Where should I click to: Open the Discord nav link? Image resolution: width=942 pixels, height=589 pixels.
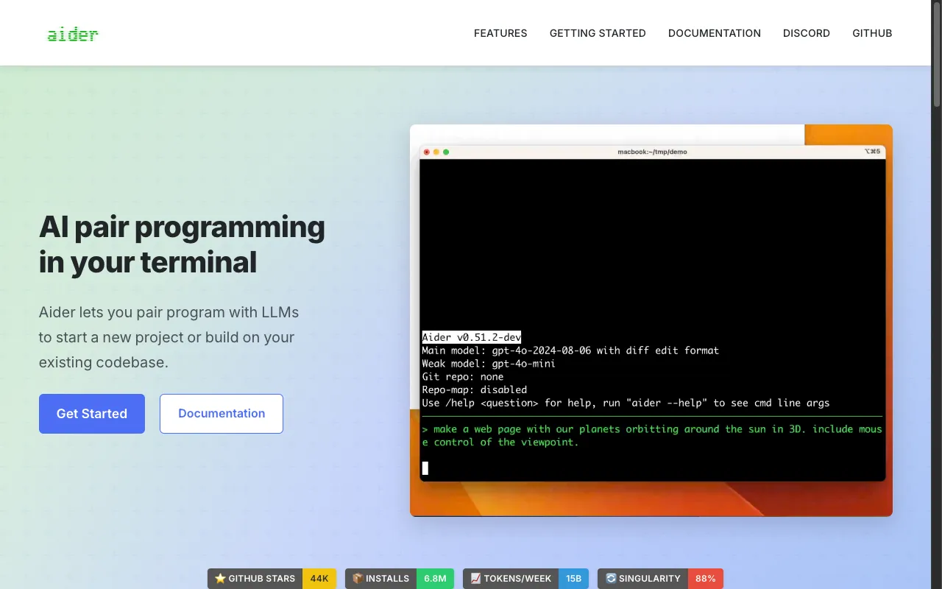[x=807, y=33]
